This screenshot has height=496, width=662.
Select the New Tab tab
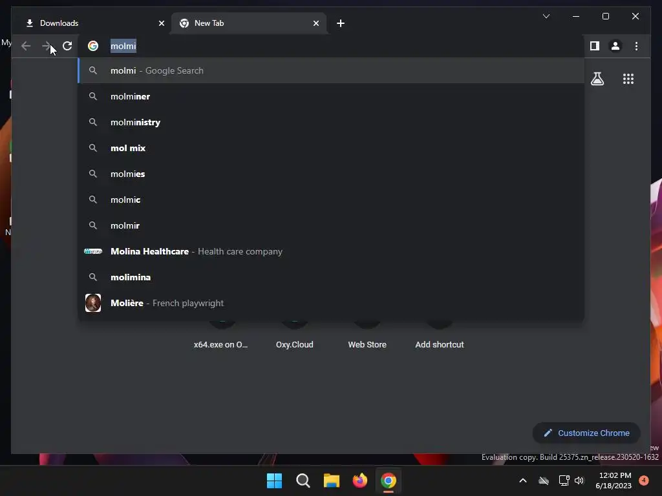249,23
